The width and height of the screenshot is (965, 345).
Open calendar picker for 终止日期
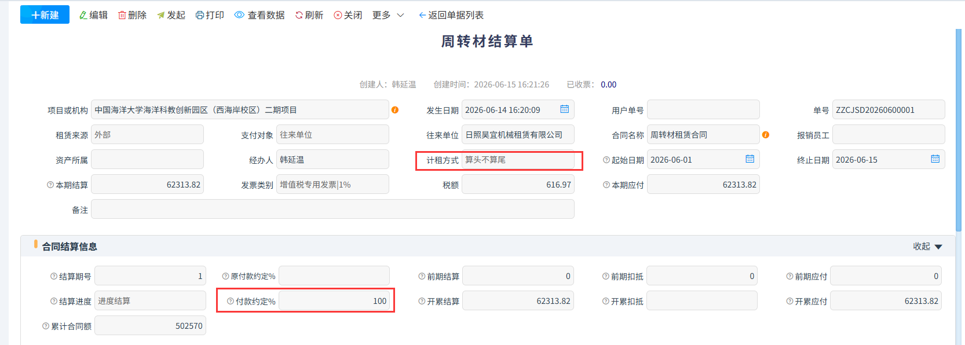pyautogui.click(x=935, y=159)
